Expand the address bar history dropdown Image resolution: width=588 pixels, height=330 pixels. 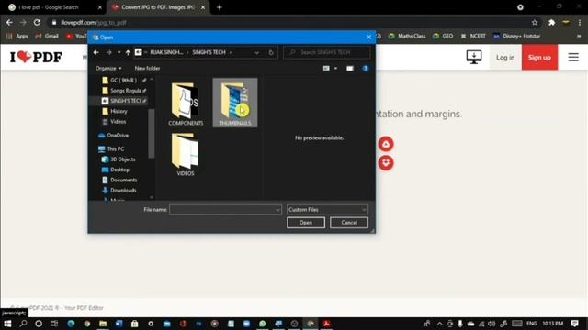pyautogui.click(x=256, y=53)
